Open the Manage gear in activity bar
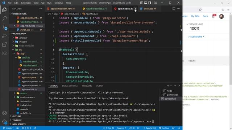Screen dimensions: 232x130 coord(4,122)
